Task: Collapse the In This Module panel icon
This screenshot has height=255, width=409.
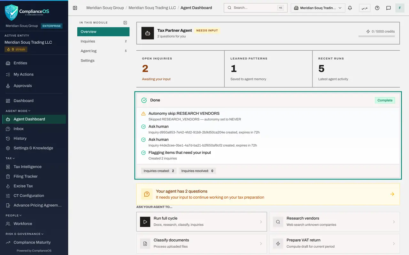Action: [x=125, y=23]
